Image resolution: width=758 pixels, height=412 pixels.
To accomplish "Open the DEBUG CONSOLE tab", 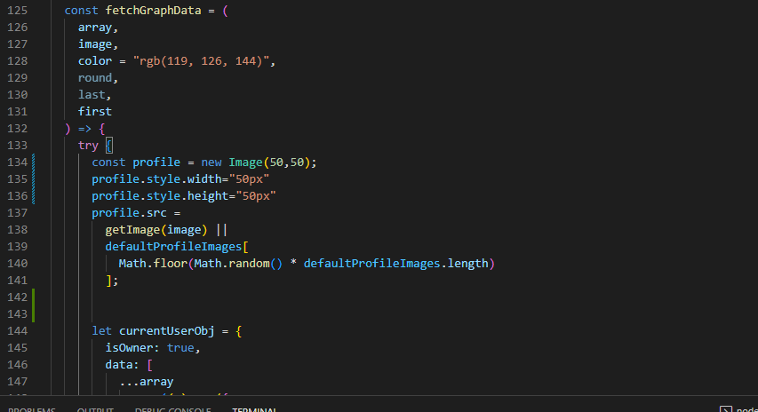I will pyautogui.click(x=173, y=409).
